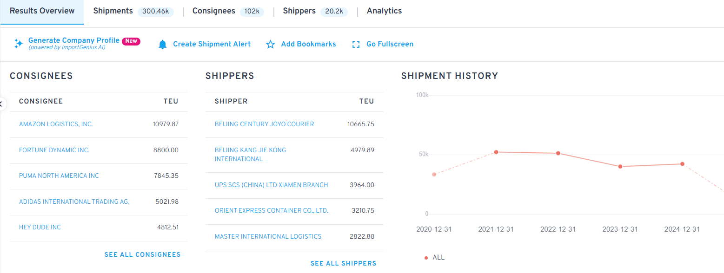Click the 2020-12-31 data point on the chart
The image size is (724, 273).
click(434, 175)
